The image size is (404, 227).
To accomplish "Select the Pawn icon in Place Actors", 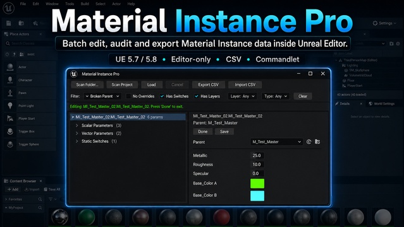I will 10,93.
